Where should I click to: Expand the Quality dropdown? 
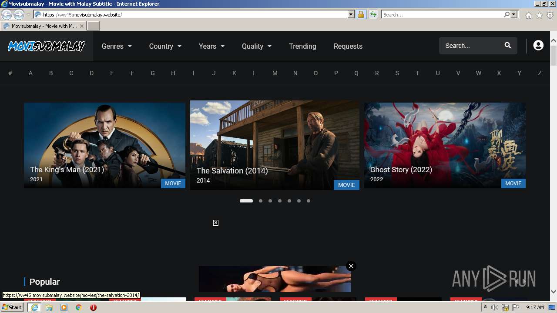(x=257, y=46)
